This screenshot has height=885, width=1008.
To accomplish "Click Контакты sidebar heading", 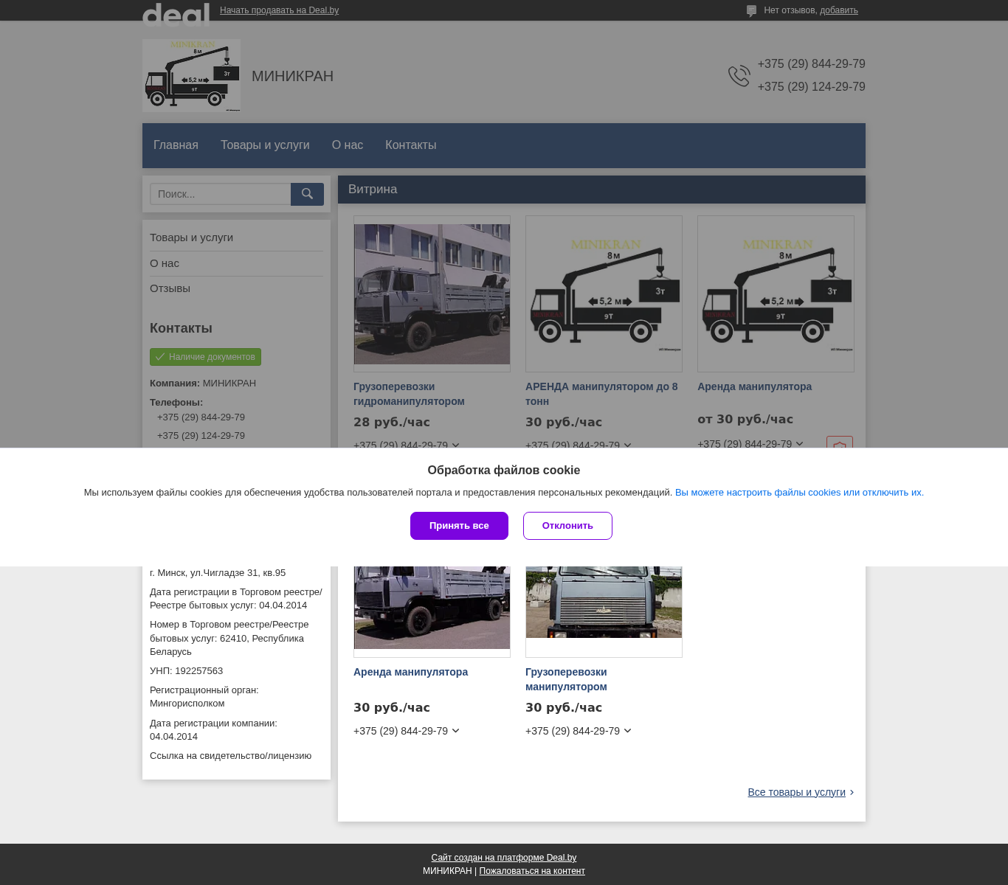I will click(x=181, y=328).
